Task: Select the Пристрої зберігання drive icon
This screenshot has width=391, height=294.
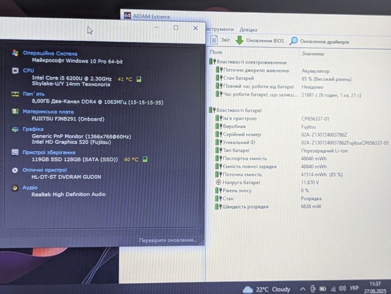Action: coord(15,152)
